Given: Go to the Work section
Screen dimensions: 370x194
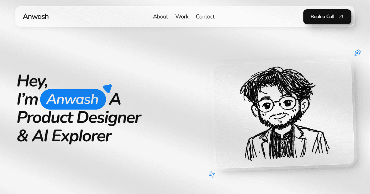Looking at the screenshot, I should coord(182,17).
